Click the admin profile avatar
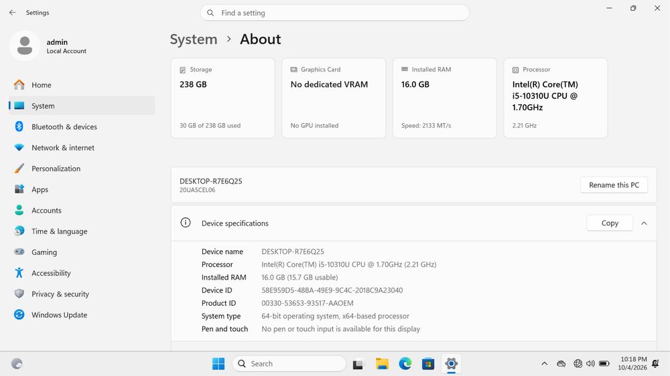The image size is (670, 376). pos(25,45)
